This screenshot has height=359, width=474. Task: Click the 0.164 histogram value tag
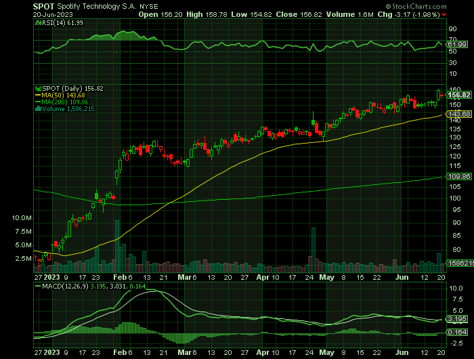tap(457, 333)
